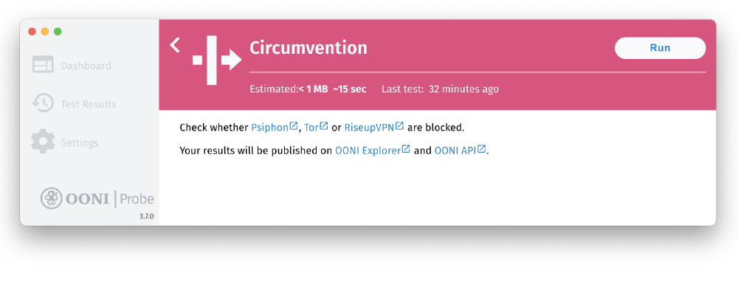738x281 pixels.
Task: Open Settings from the sidebar label
Action: 80,143
